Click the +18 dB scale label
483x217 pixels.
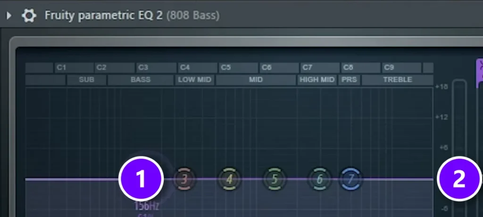pos(441,87)
